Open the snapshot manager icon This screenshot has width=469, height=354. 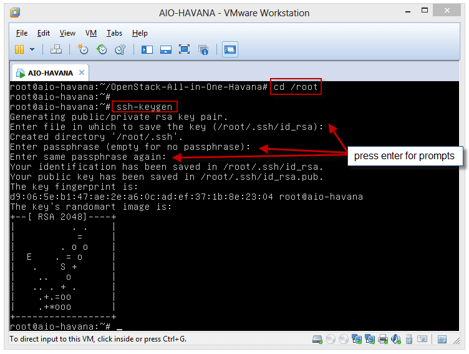pyautogui.click(x=120, y=49)
